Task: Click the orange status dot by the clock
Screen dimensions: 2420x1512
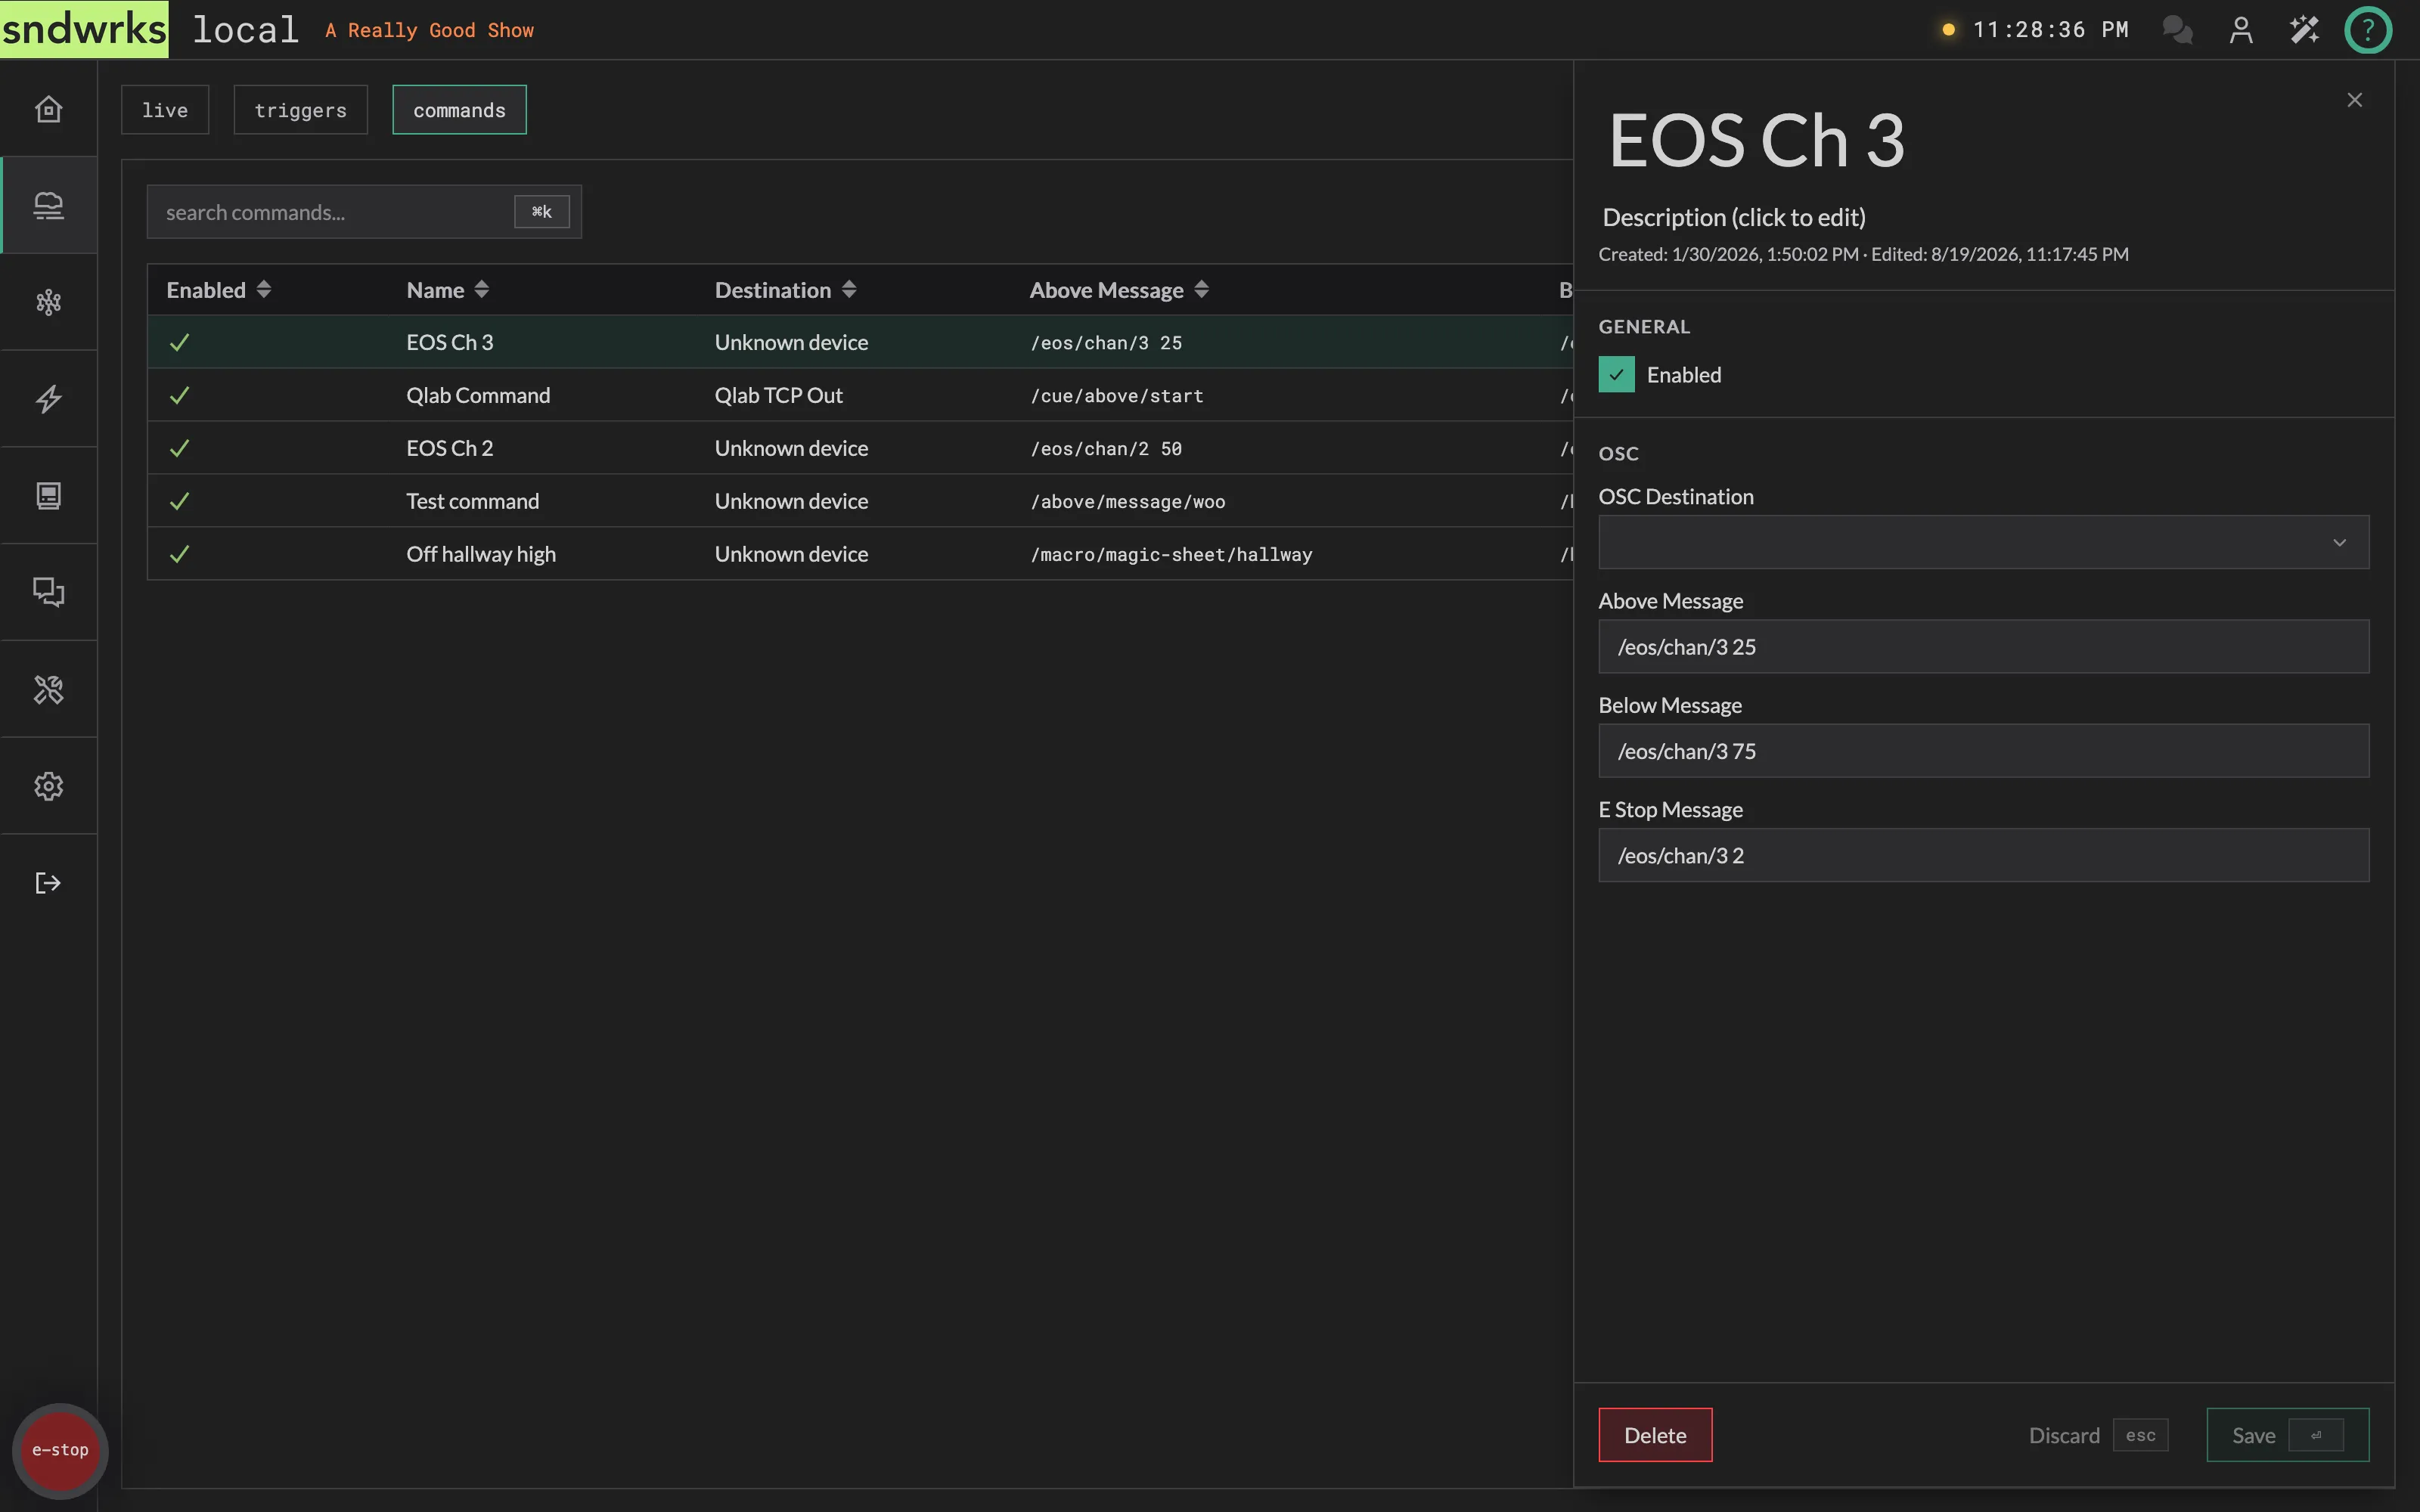Action: point(1948,30)
